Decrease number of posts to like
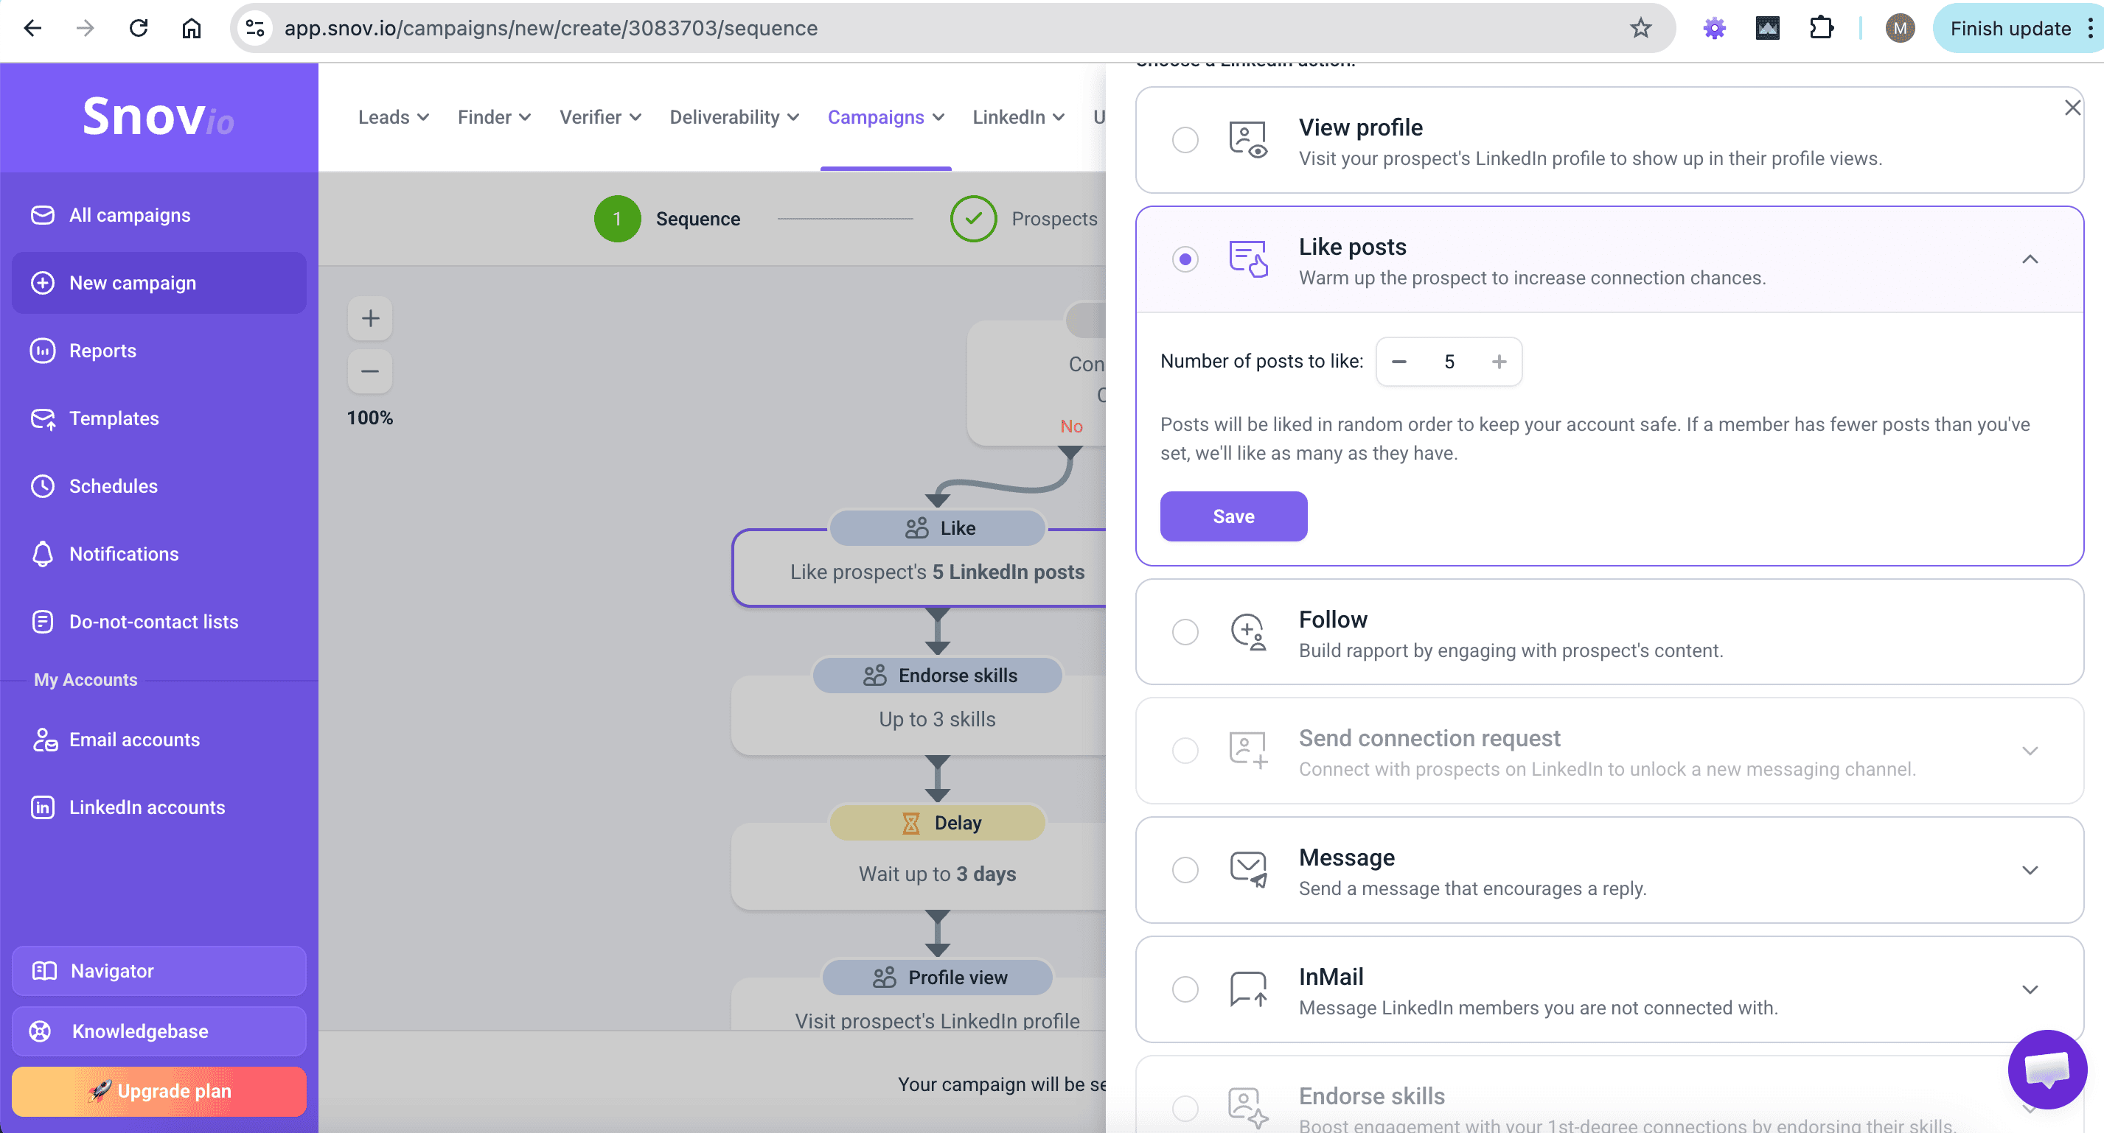Screen dimensions: 2104x1133 (1399, 362)
